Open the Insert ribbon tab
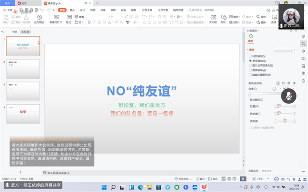Screen dimensions: 308x192 pos(72,10)
